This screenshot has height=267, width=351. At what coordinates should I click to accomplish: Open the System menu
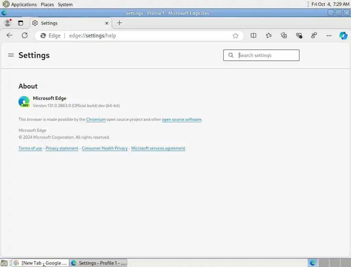pyautogui.click(x=65, y=4)
